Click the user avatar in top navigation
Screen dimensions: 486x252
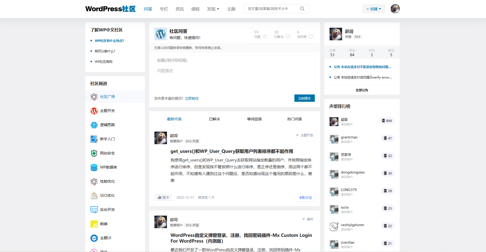click(395, 9)
